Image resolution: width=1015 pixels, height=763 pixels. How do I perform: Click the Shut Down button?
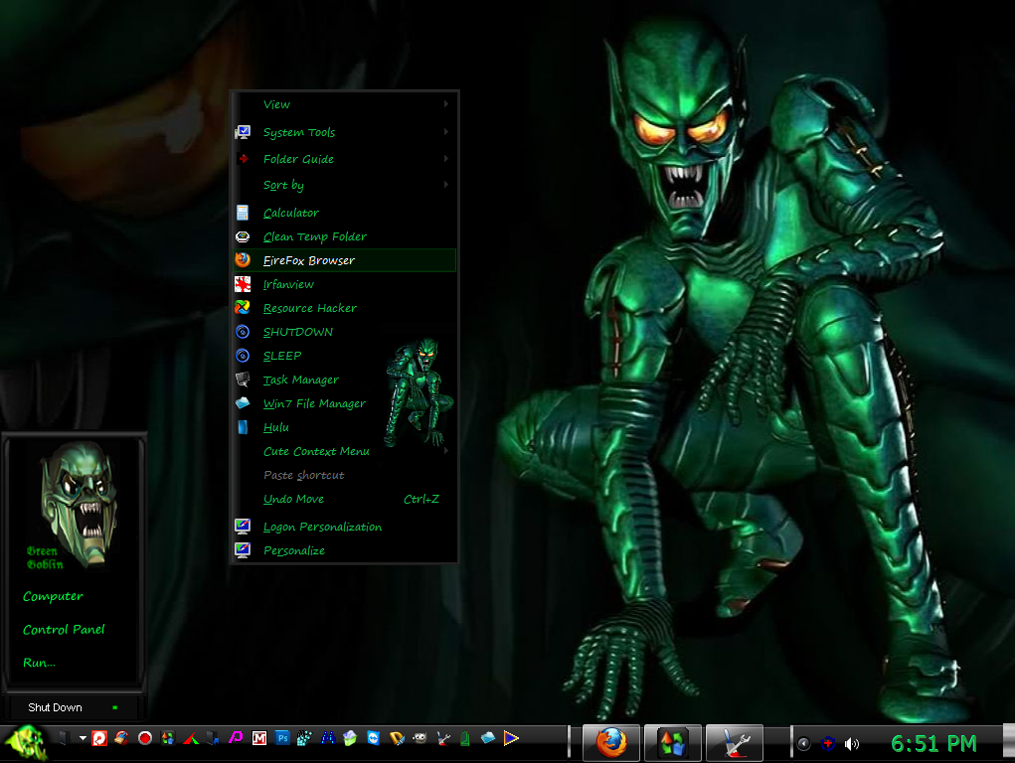click(x=55, y=707)
